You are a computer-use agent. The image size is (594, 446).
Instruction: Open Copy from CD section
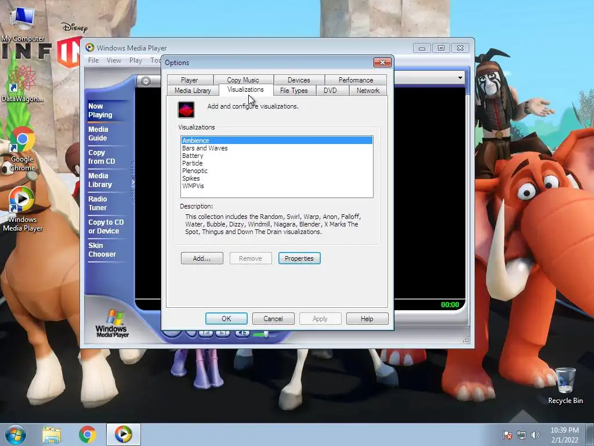(x=102, y=157)
